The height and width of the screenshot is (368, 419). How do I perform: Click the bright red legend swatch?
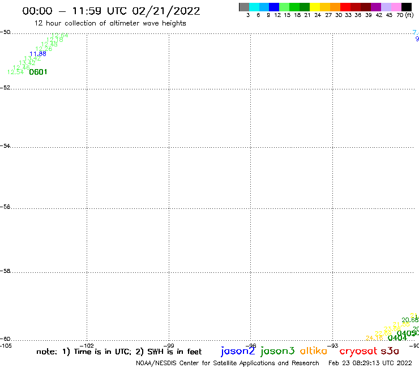pyautogui.click(x=345, y=7)
